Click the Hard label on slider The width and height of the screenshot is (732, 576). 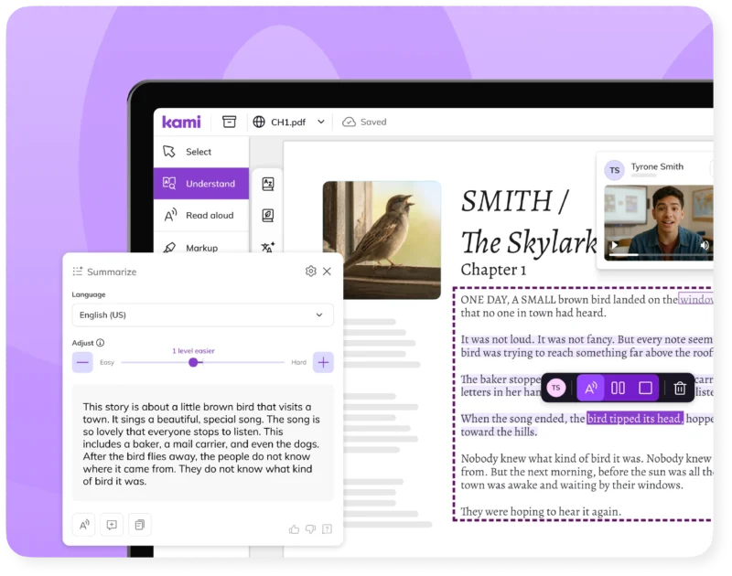tap(299, 362)
